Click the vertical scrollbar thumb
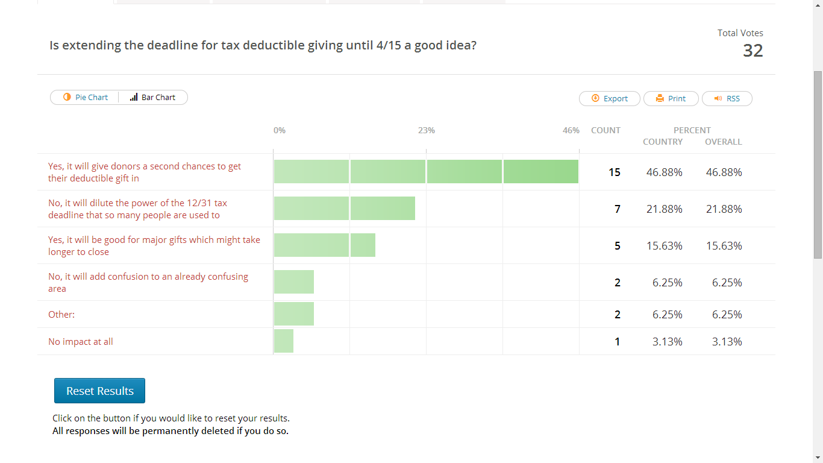 (818, 164)
